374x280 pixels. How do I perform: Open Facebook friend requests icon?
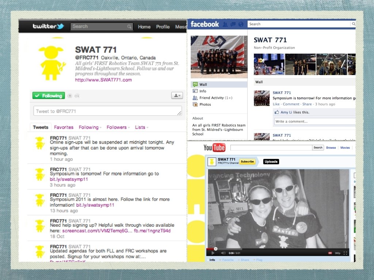coord(225,24)
